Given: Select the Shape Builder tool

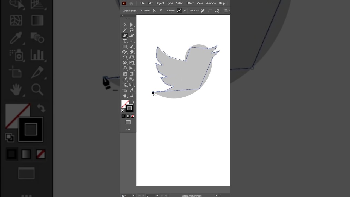Looking at the screenshot, I should (x=125, y=68).
